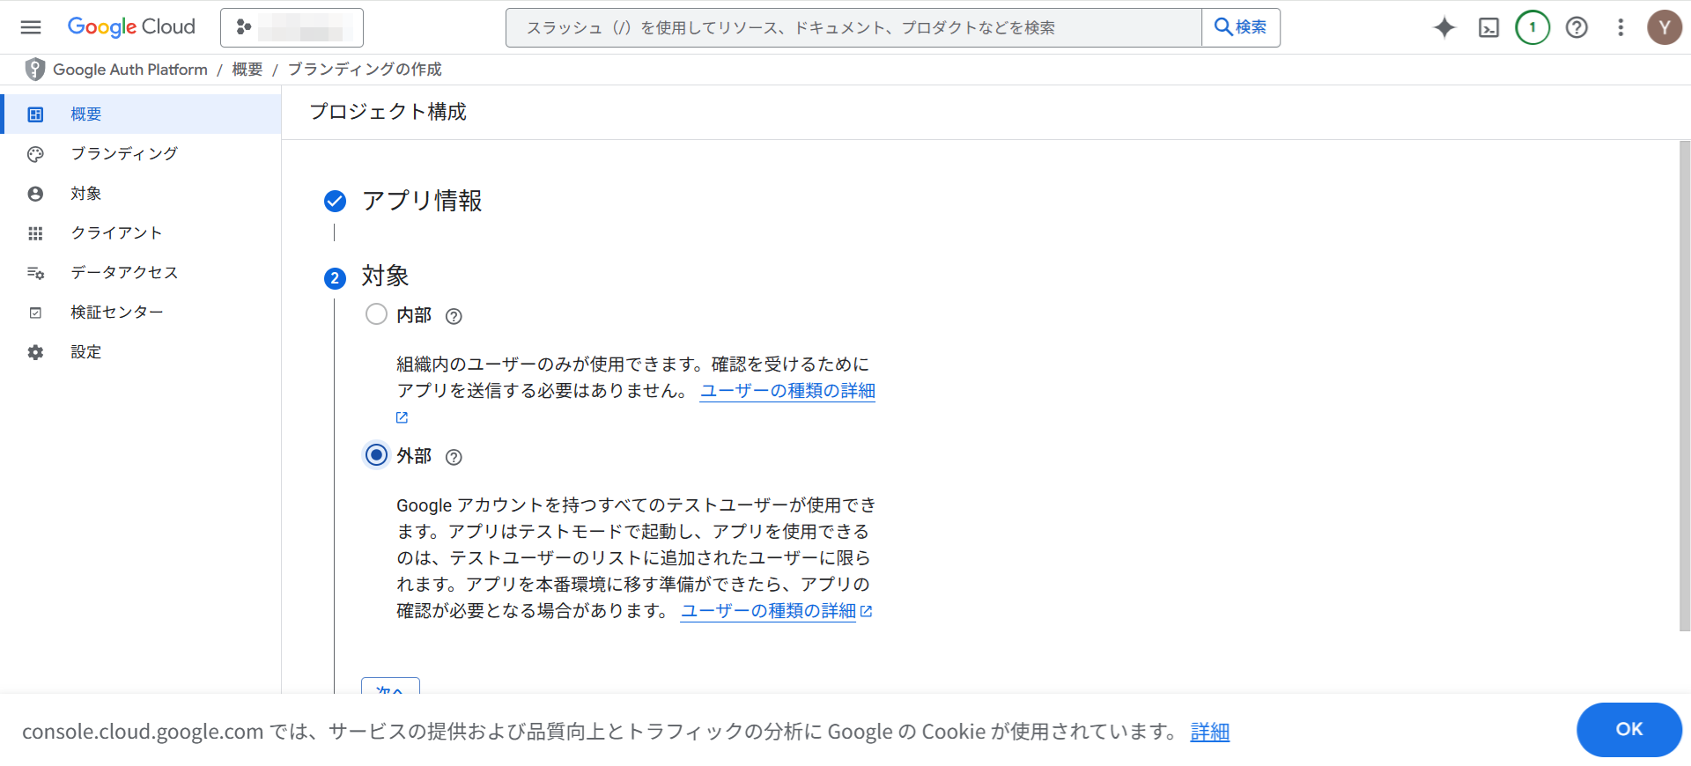Focus the resource search input field

pyautogui.click(x=853, y=27)
